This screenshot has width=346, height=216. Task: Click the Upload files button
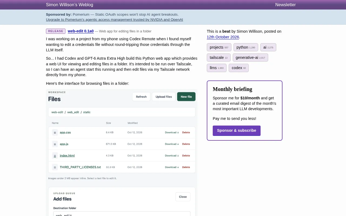click(164, 97)
